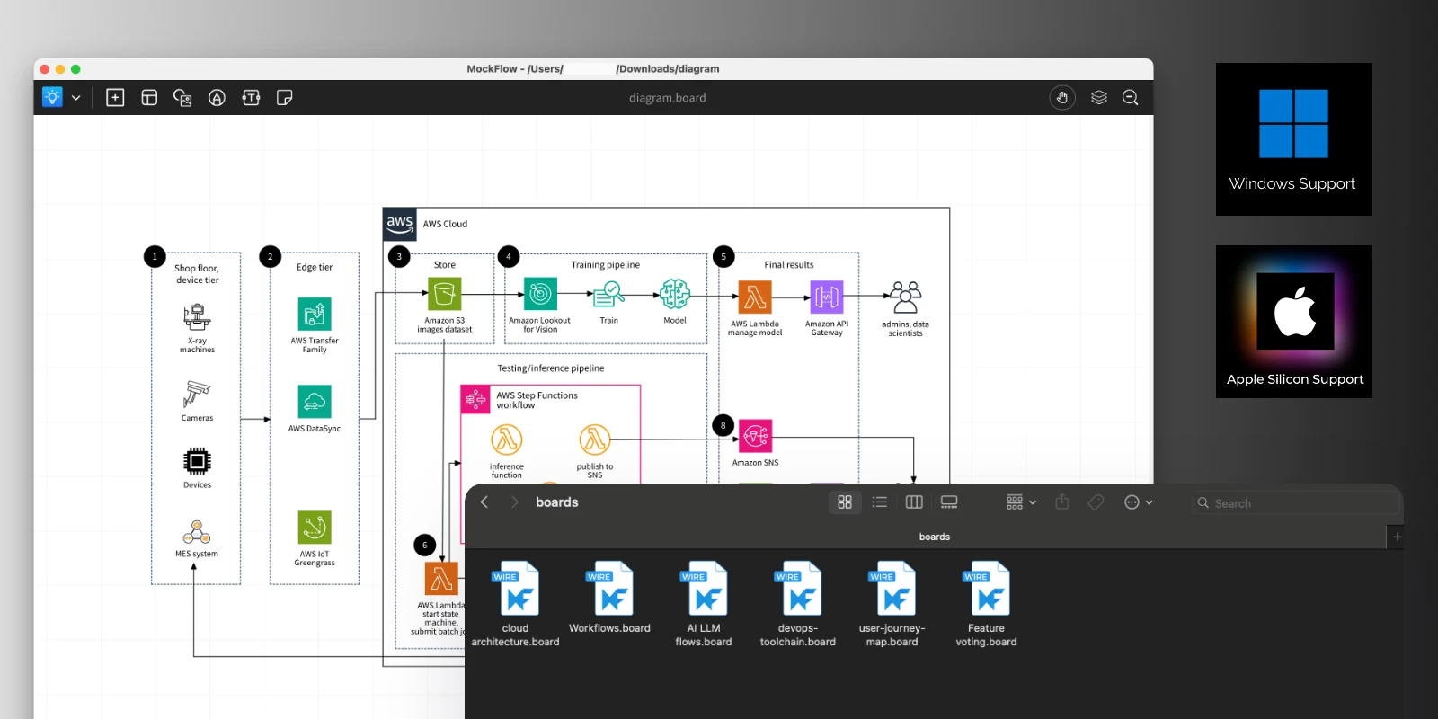The width and height of the screenshot is (1438, 719).
Task: Go back in the boards Finder window
Action: coord(484,502)
